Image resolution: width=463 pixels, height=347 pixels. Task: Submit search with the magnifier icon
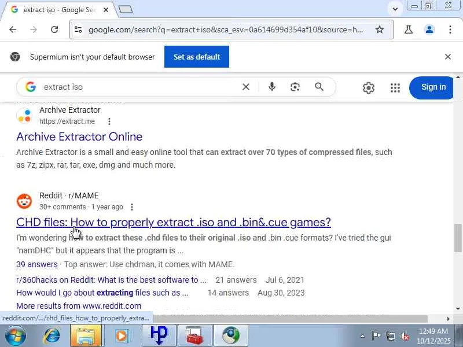coord(319,87)
